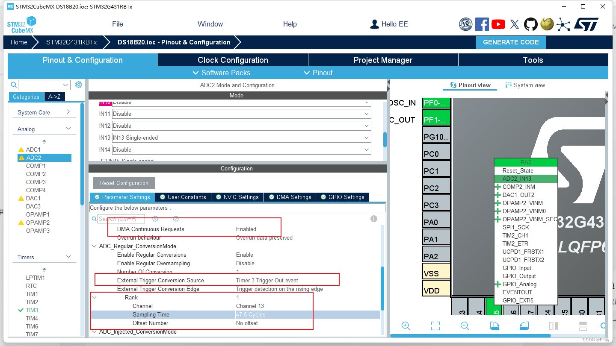Switch to the Clock Configuration tab
The height and width of the screenshot is (346, 616).
click(x=233, y=60)
